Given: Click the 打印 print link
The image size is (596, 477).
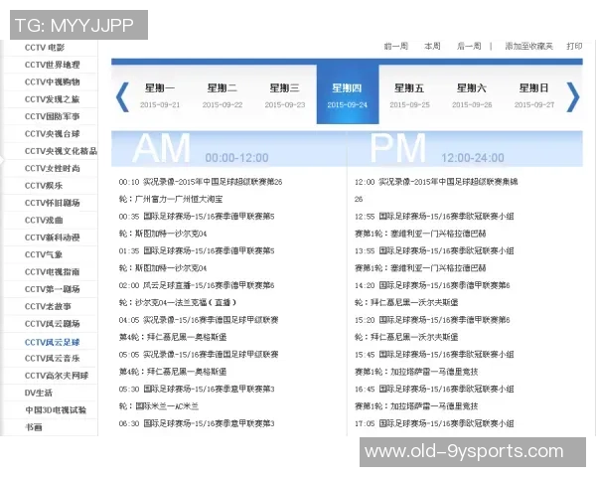Looking at the screenshot, I should (574, 46).
